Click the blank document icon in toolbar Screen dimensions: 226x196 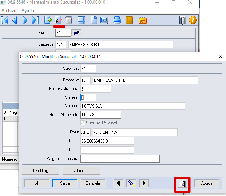94,20
